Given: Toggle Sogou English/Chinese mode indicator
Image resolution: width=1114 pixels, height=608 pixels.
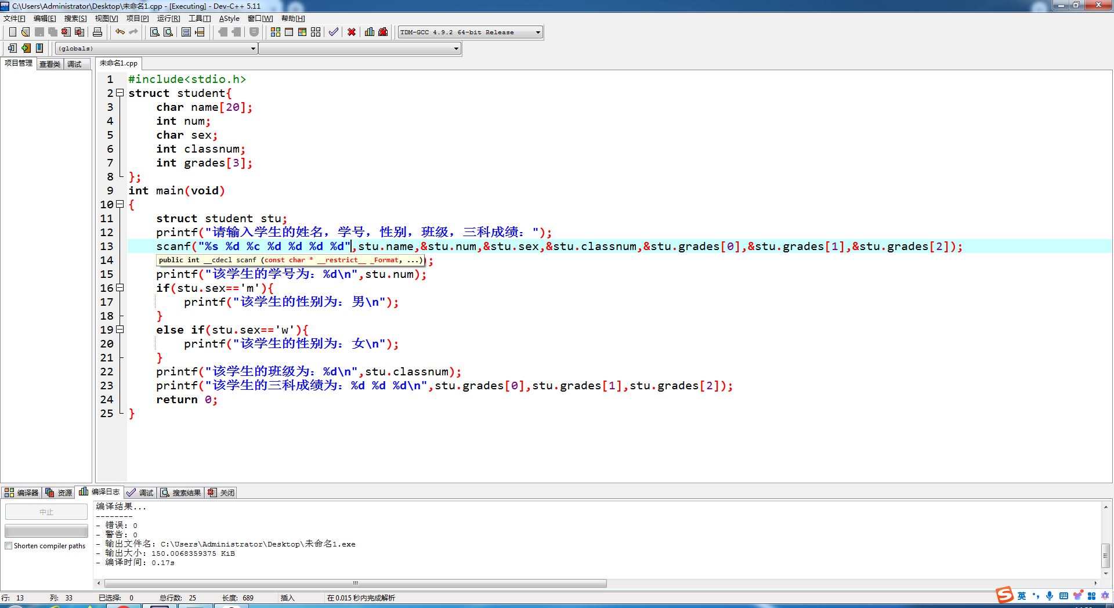Looking at the screenshot, I should (1022, 596).
